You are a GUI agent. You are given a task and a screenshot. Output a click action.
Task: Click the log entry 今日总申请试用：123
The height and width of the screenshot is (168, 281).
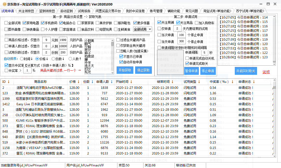tap(244, 57)
